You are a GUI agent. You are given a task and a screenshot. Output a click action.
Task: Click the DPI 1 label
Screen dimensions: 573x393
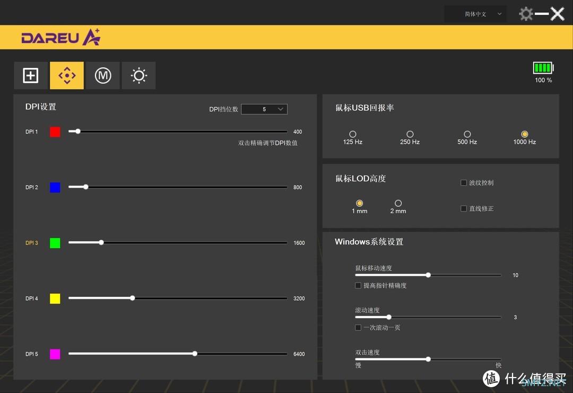pyautogui.click(x=31, y=132)
